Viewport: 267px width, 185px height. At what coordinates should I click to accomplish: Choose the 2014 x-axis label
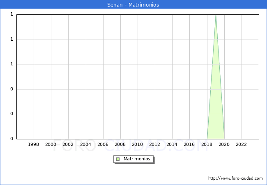[x=172, y=144]
